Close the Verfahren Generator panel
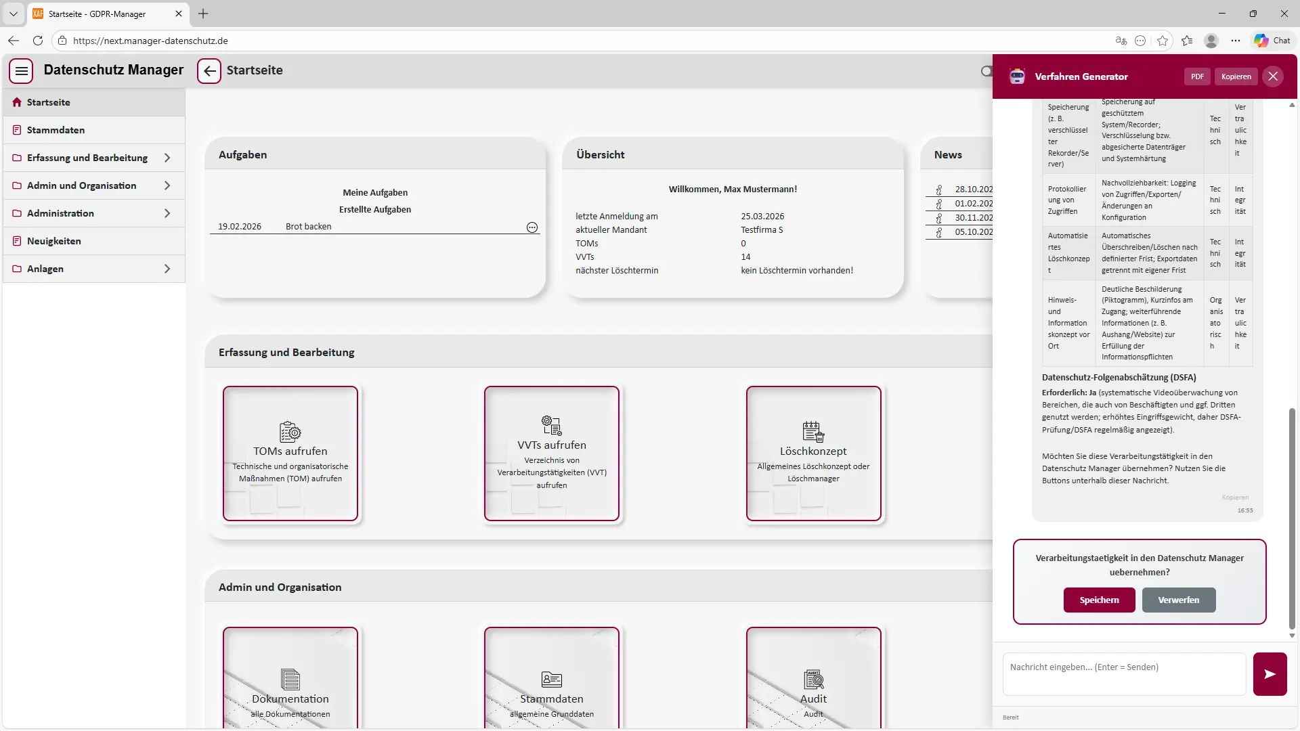 (x=1273, y=76)
